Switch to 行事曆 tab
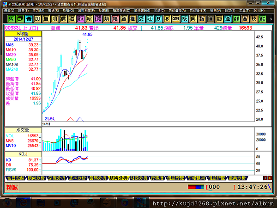 [x=157, y=178]
